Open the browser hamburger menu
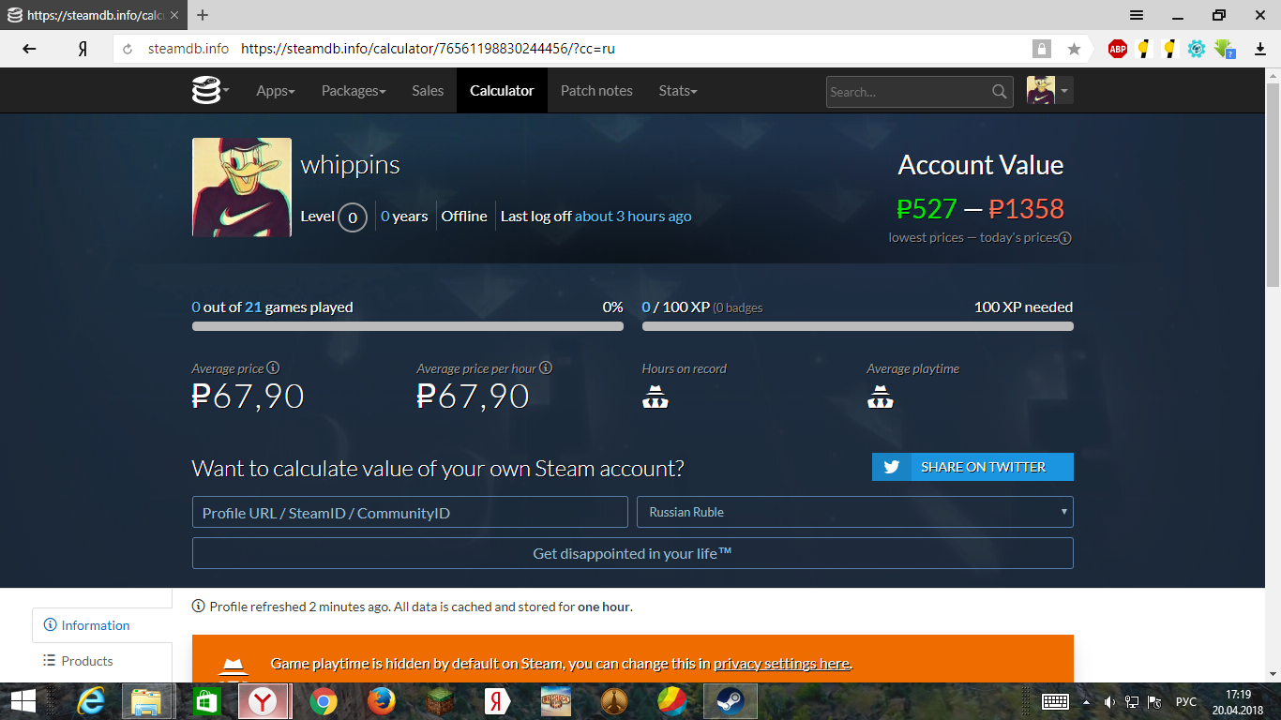The height and width of the screenshot is (720, 1281). 1136,15
